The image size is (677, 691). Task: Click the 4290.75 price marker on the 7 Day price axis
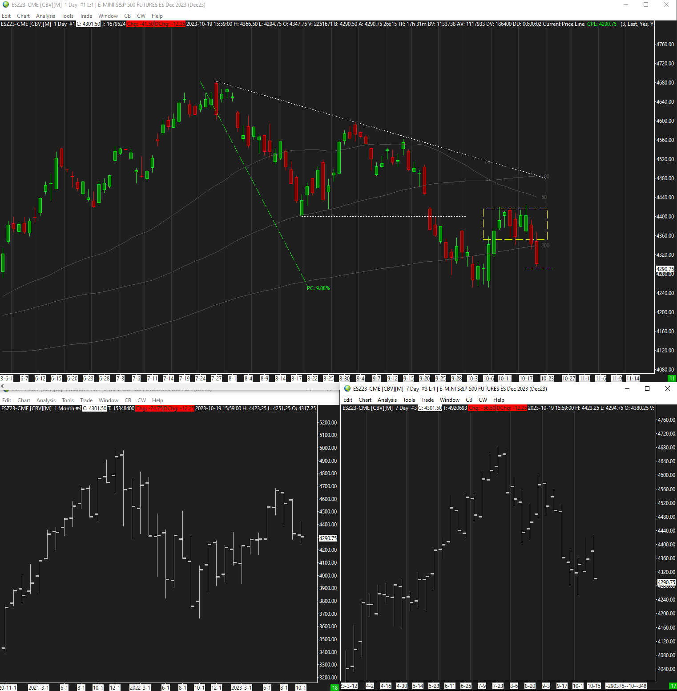[x=667, y=582]
